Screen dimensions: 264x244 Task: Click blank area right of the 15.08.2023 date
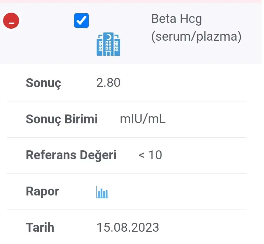205,227
